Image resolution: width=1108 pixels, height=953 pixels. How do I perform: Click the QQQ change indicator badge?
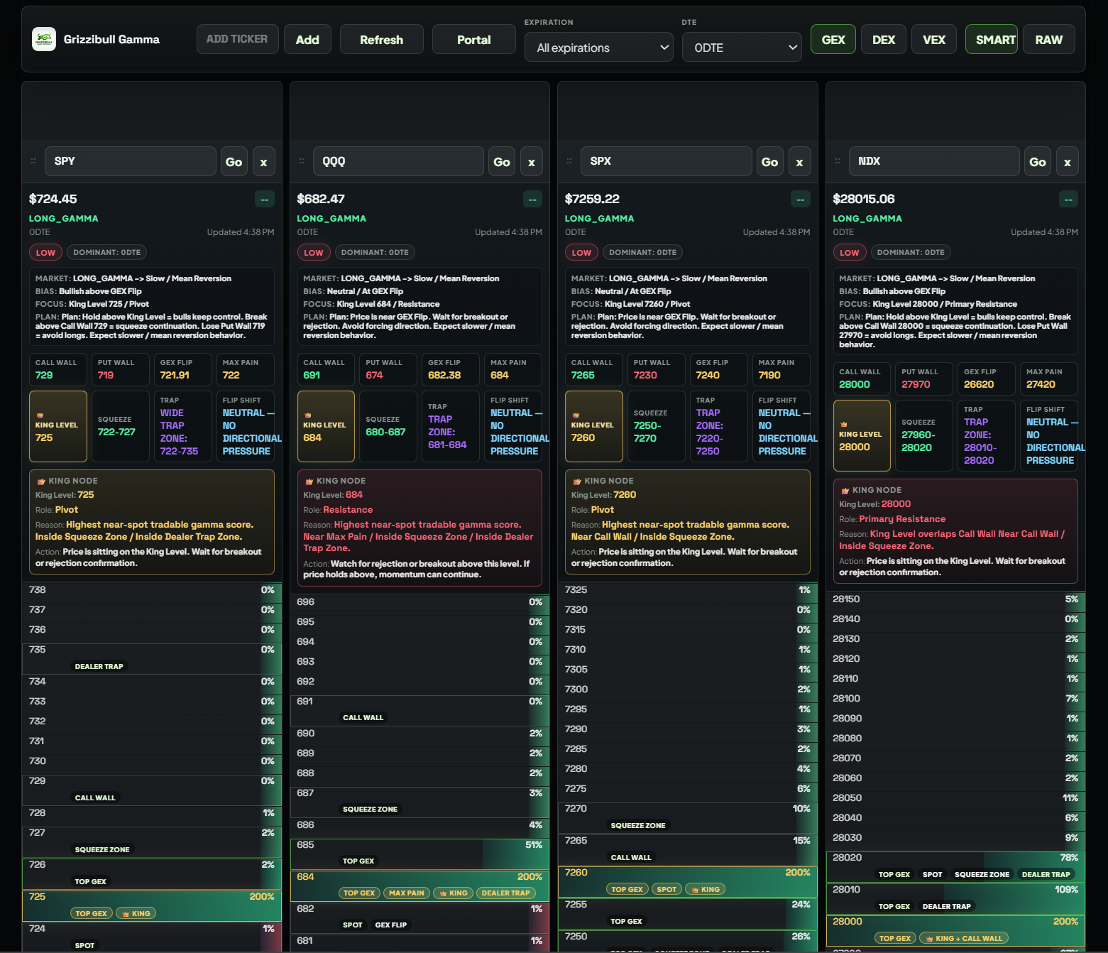[532, 199]
